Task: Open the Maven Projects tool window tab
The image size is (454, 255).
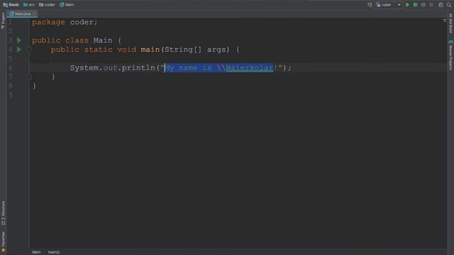Action: click(x=450, y=55)
